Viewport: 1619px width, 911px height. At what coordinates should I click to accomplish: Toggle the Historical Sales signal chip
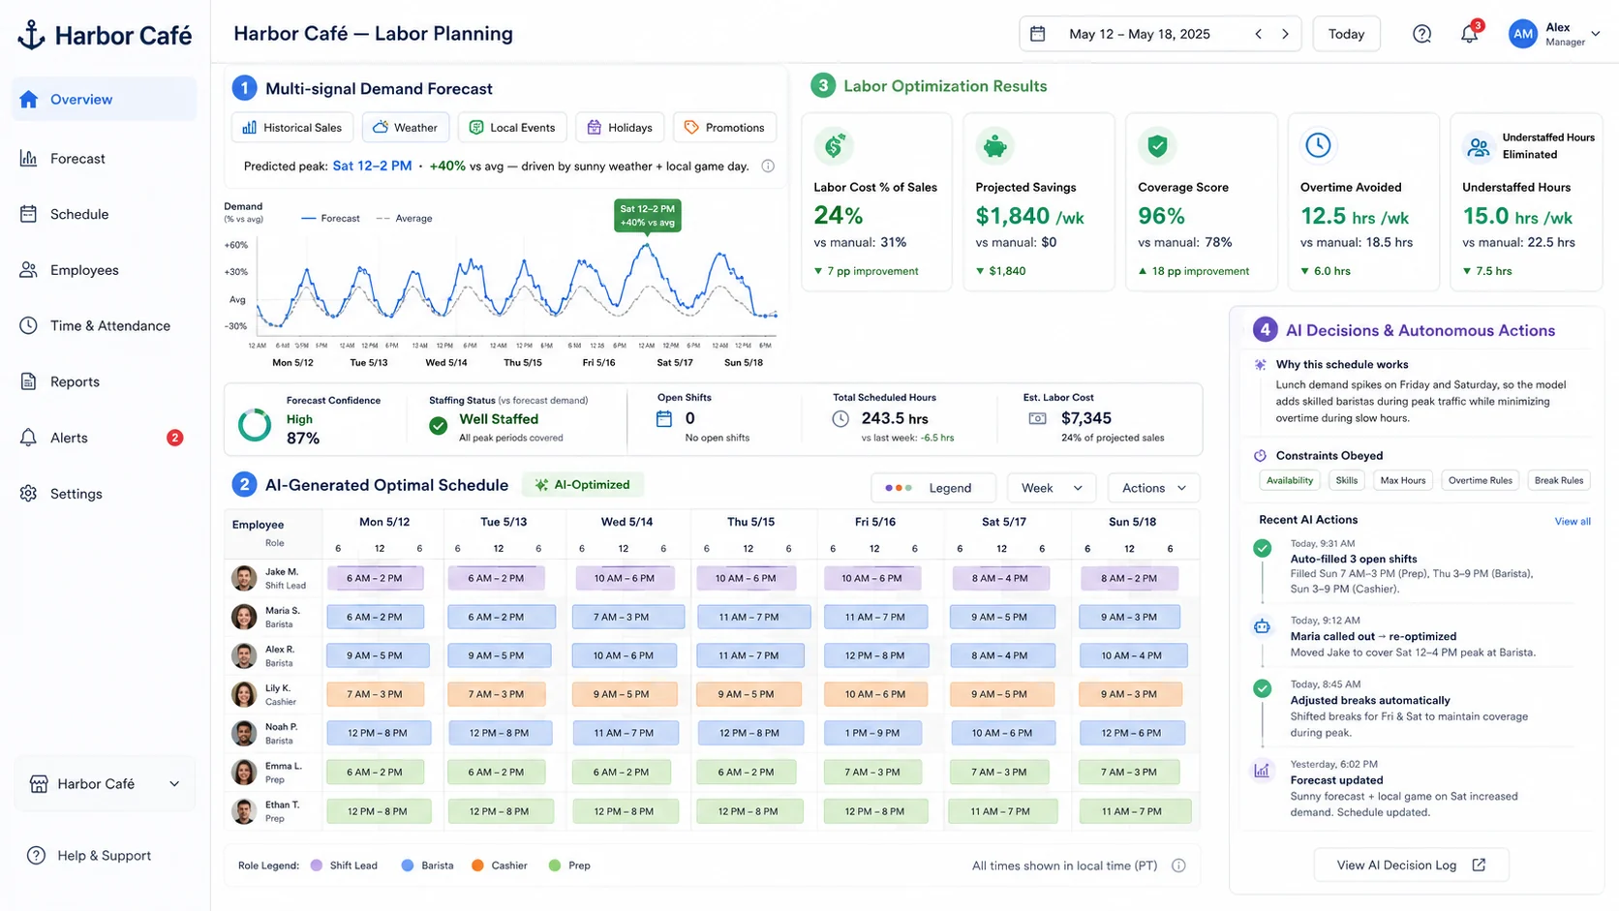pyautogui.click(x=291, y=128)
